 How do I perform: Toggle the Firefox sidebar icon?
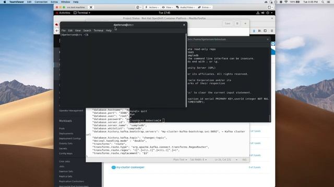tap(265, 31)
